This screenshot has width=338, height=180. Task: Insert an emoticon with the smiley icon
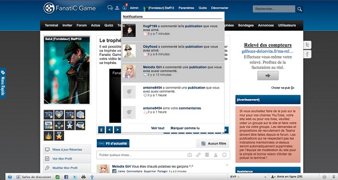tap(224, 155)
